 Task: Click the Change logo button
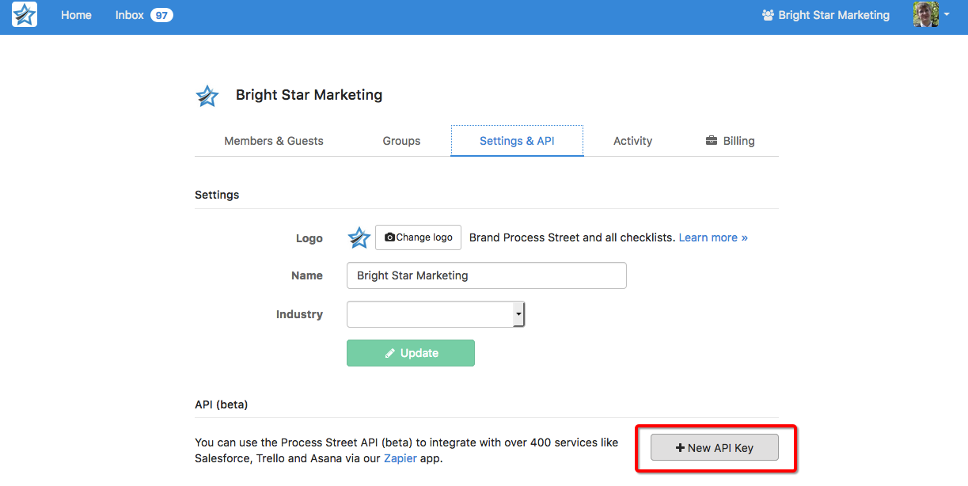tap(418, 237)
